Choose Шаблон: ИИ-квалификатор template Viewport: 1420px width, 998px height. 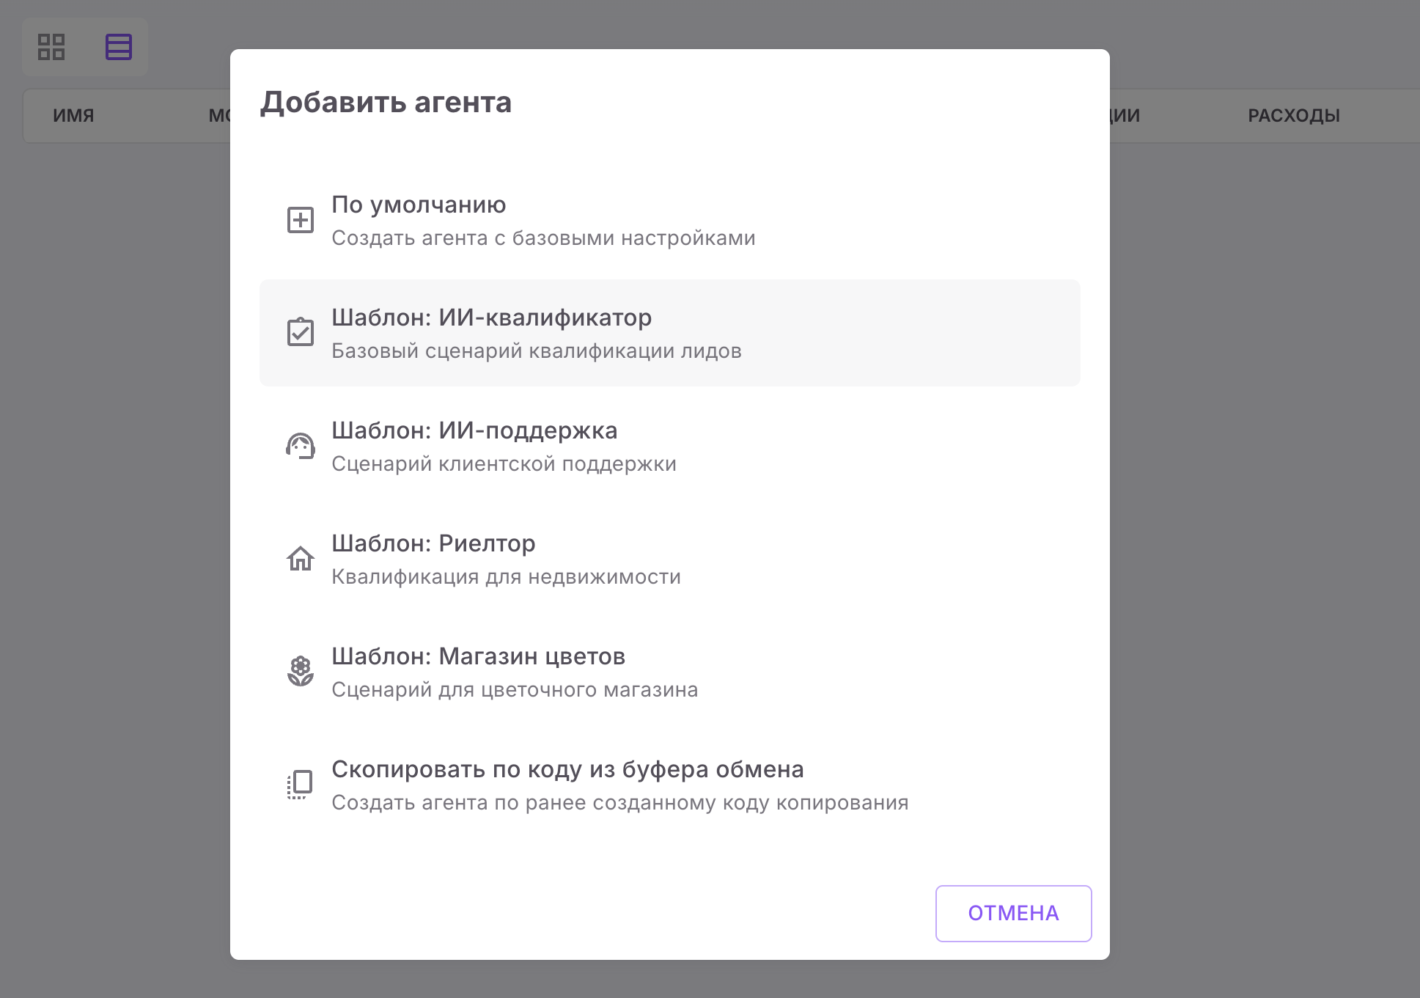[491, 318]
